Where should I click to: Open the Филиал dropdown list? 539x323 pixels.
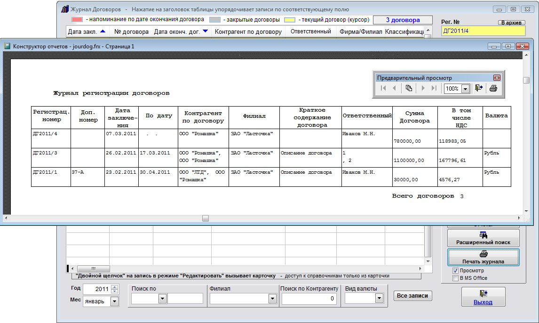point(272,299)
